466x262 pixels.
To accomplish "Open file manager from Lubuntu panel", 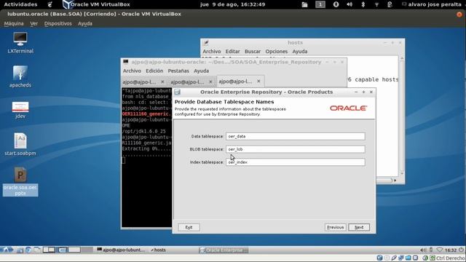I will [x=20, y=250].
